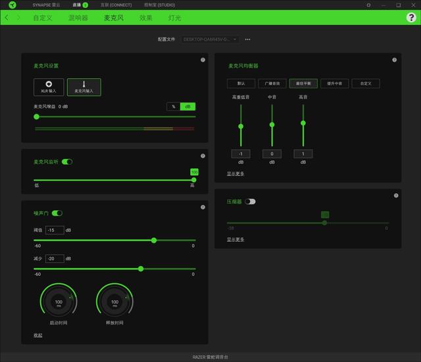Collapse noise gate with 收起 link
Image resolution: width=421 pixels, height=362 pixels.
pos(38,335)
